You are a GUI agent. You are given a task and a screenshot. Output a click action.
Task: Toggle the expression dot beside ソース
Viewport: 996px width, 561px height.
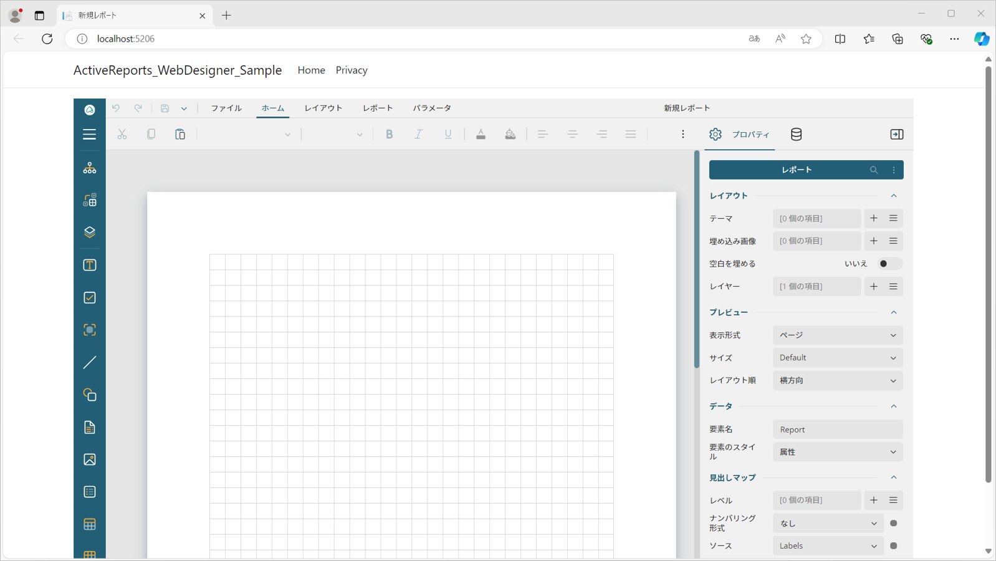coord(894,545)
